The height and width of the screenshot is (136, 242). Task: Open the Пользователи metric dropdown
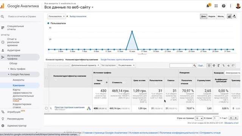[56, 16]
